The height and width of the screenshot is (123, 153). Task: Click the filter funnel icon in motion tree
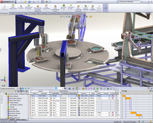[x=16, y=91]
